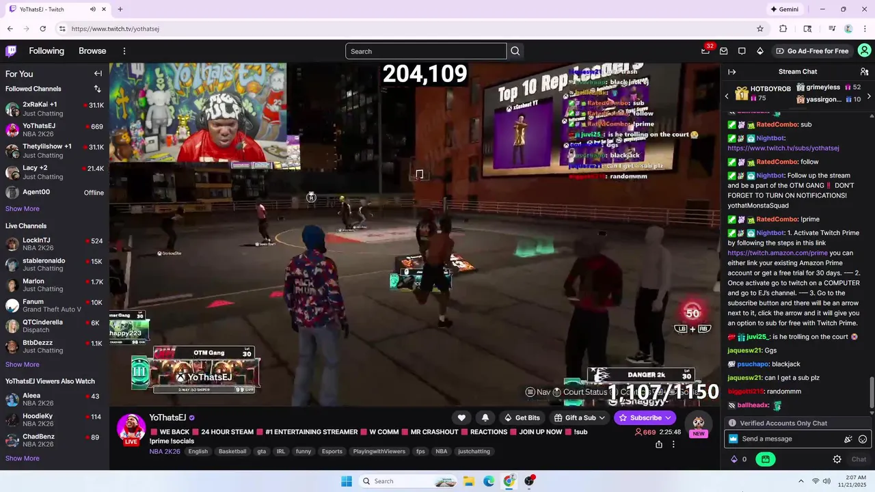Image resolution: width=875 pixels, height=492 pixels.
Task: Open File Explorer from the taskbar
Action: point(469,481)
